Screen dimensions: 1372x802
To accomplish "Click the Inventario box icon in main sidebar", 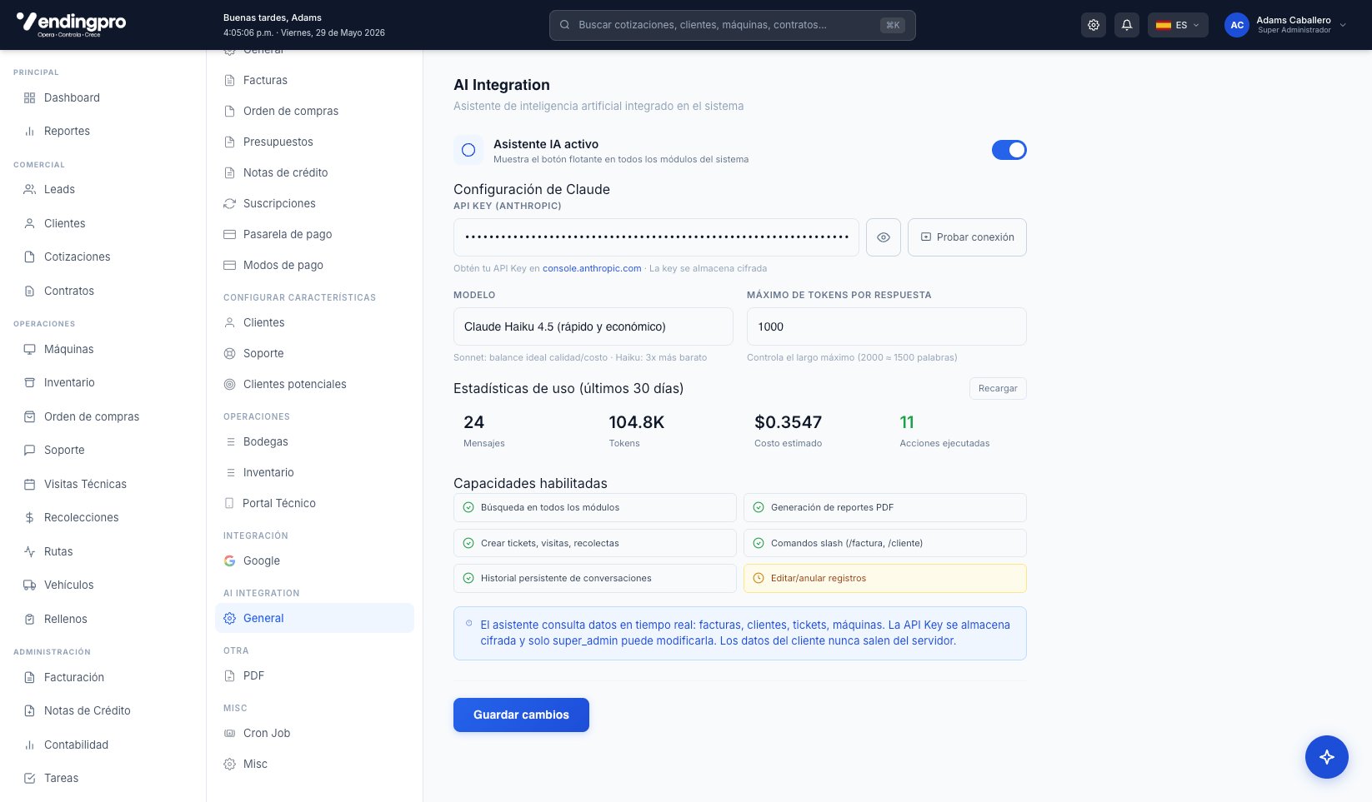I will coord(29,382).
